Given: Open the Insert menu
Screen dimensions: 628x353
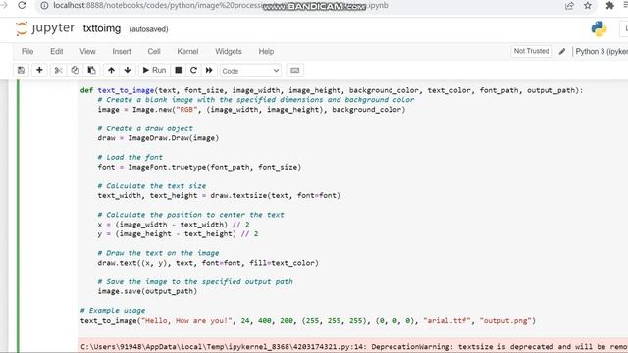Looking at the screenshot, I should coord(122,51).
